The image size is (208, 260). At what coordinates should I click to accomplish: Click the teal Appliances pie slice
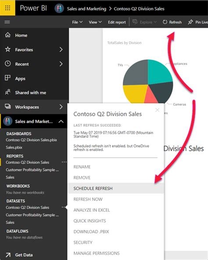pyautogui.click(x=159, y=72)
